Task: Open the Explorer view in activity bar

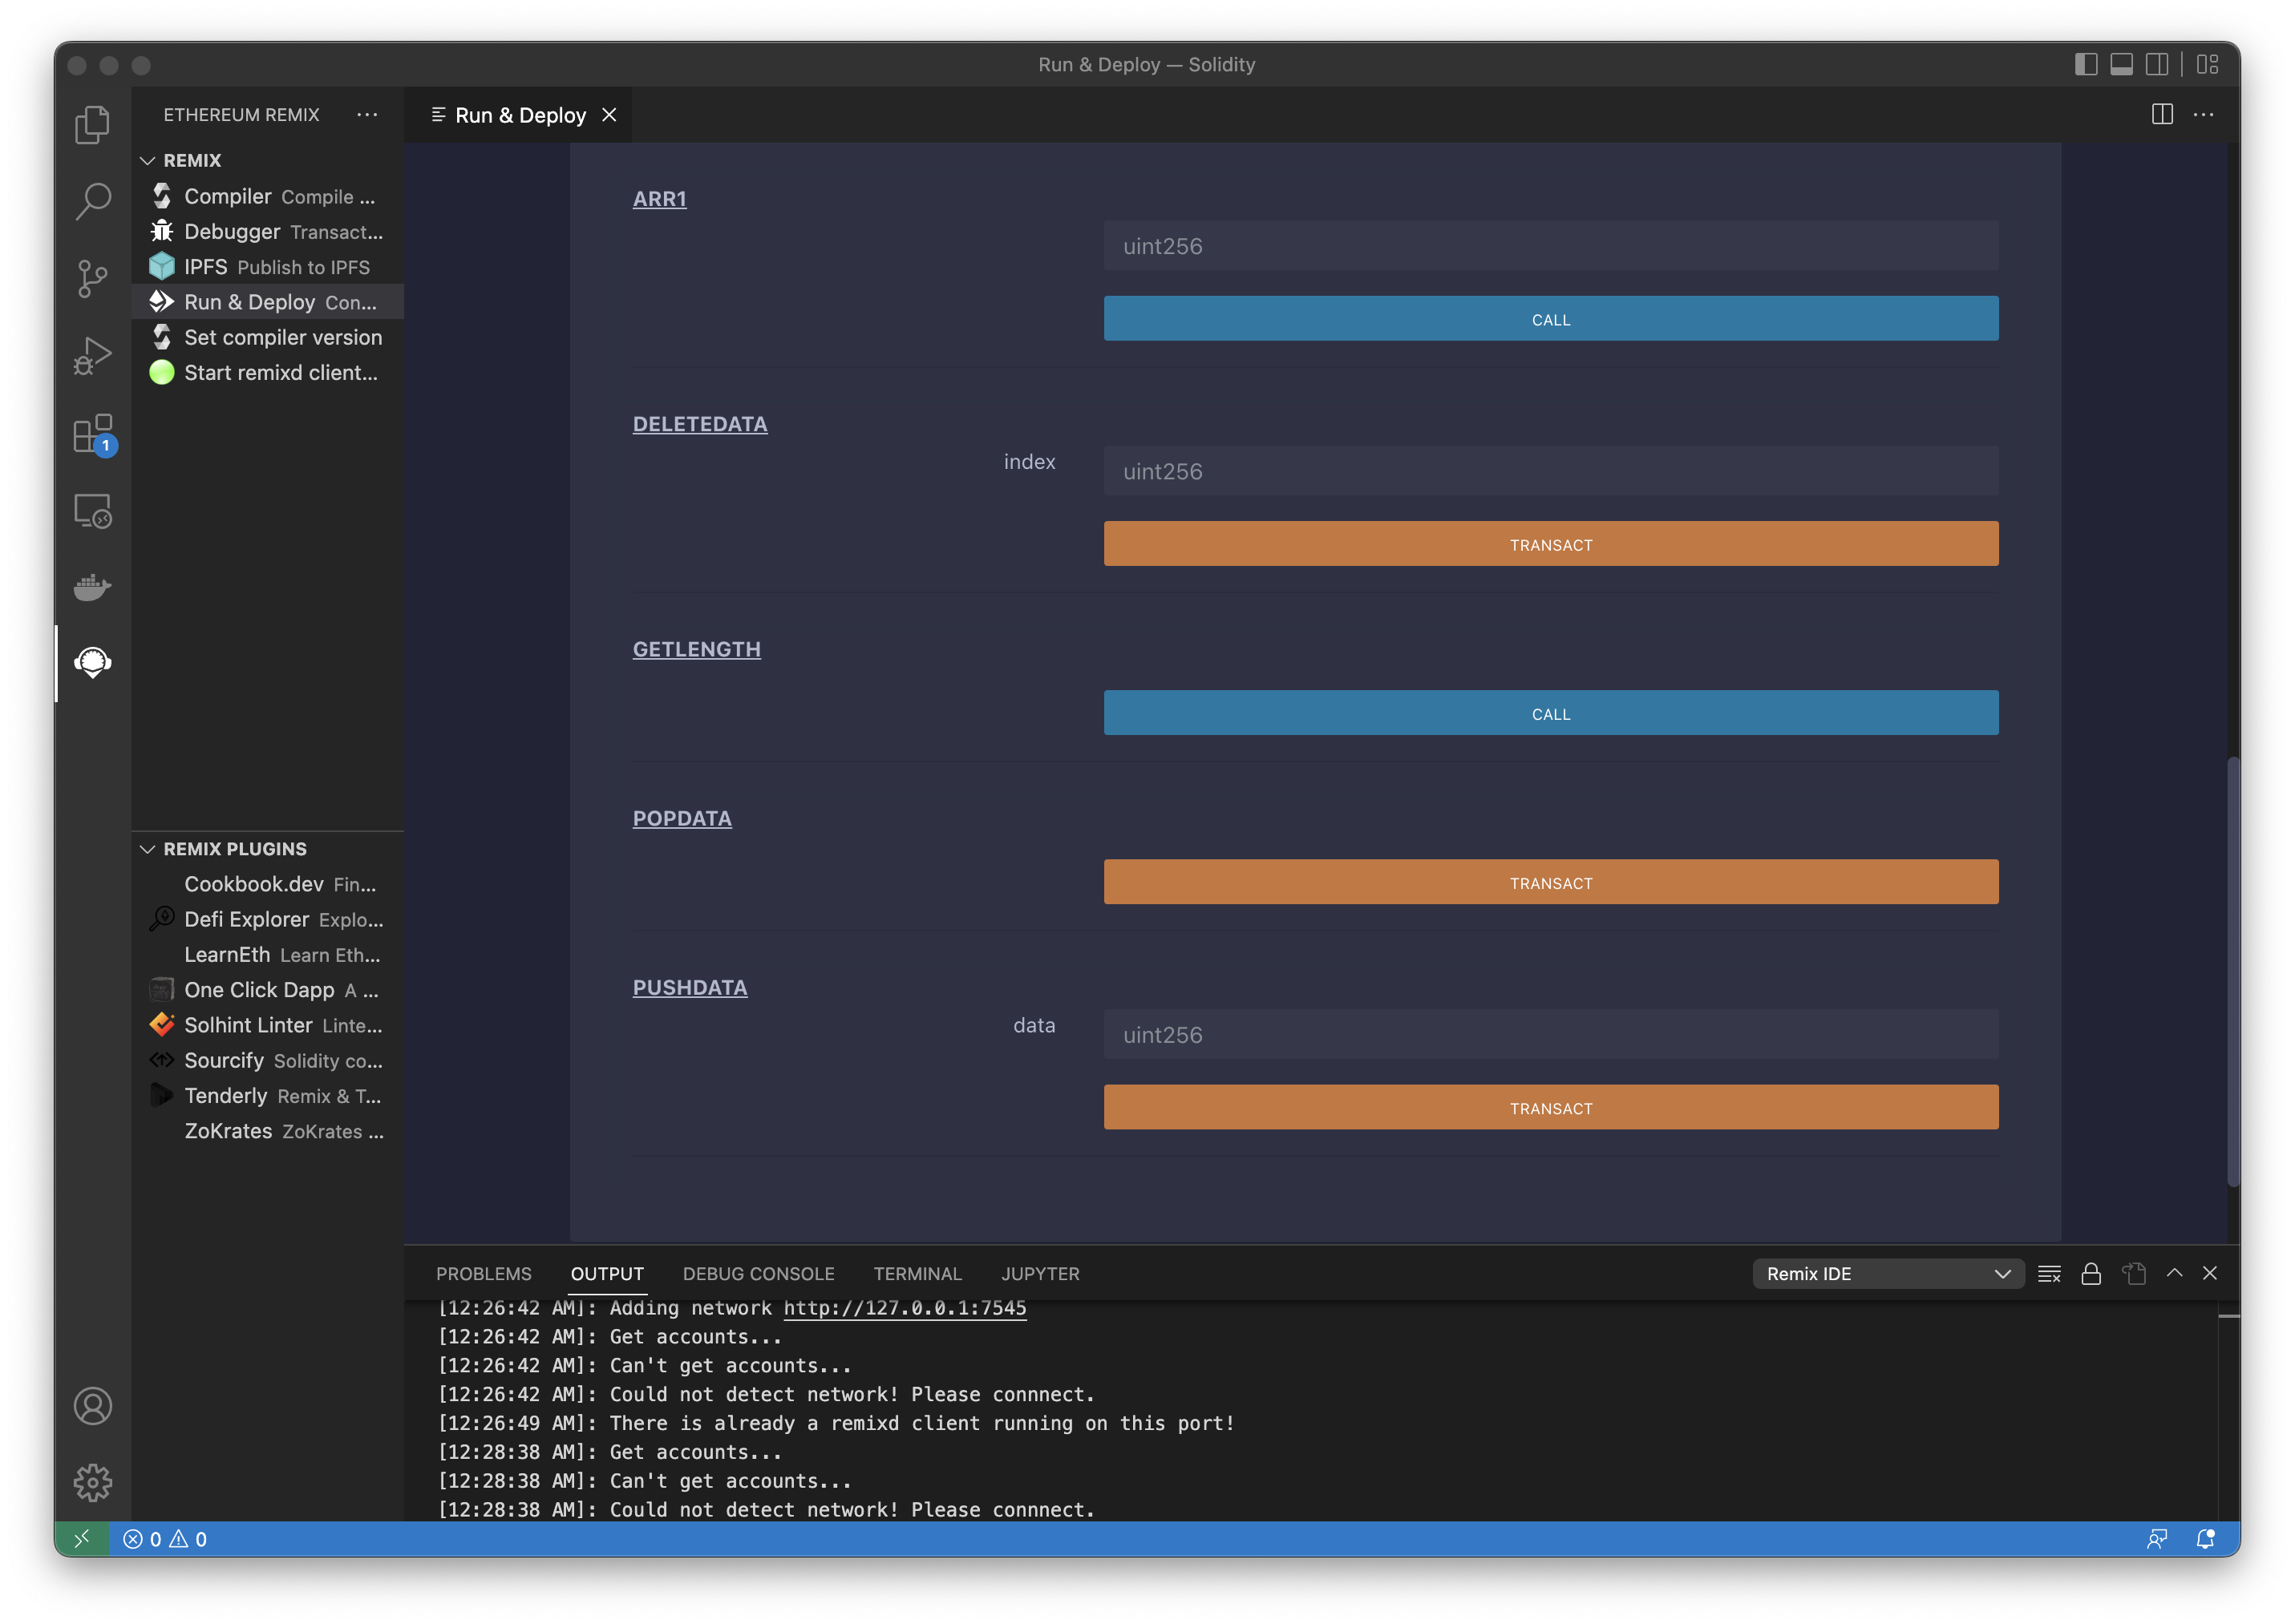Action: 92,124
